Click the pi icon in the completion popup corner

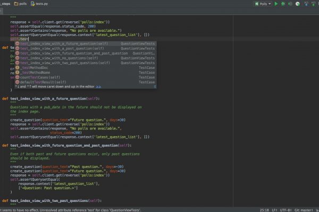point(155,86)
